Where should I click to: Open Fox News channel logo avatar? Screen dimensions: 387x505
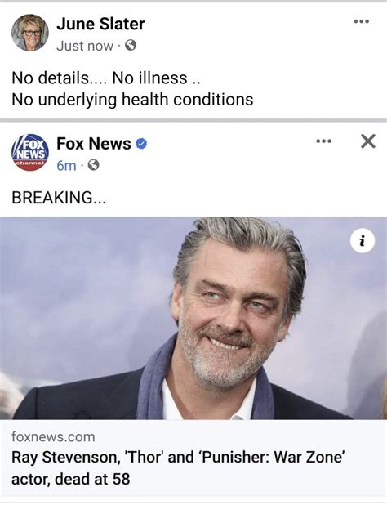point(30,152)
